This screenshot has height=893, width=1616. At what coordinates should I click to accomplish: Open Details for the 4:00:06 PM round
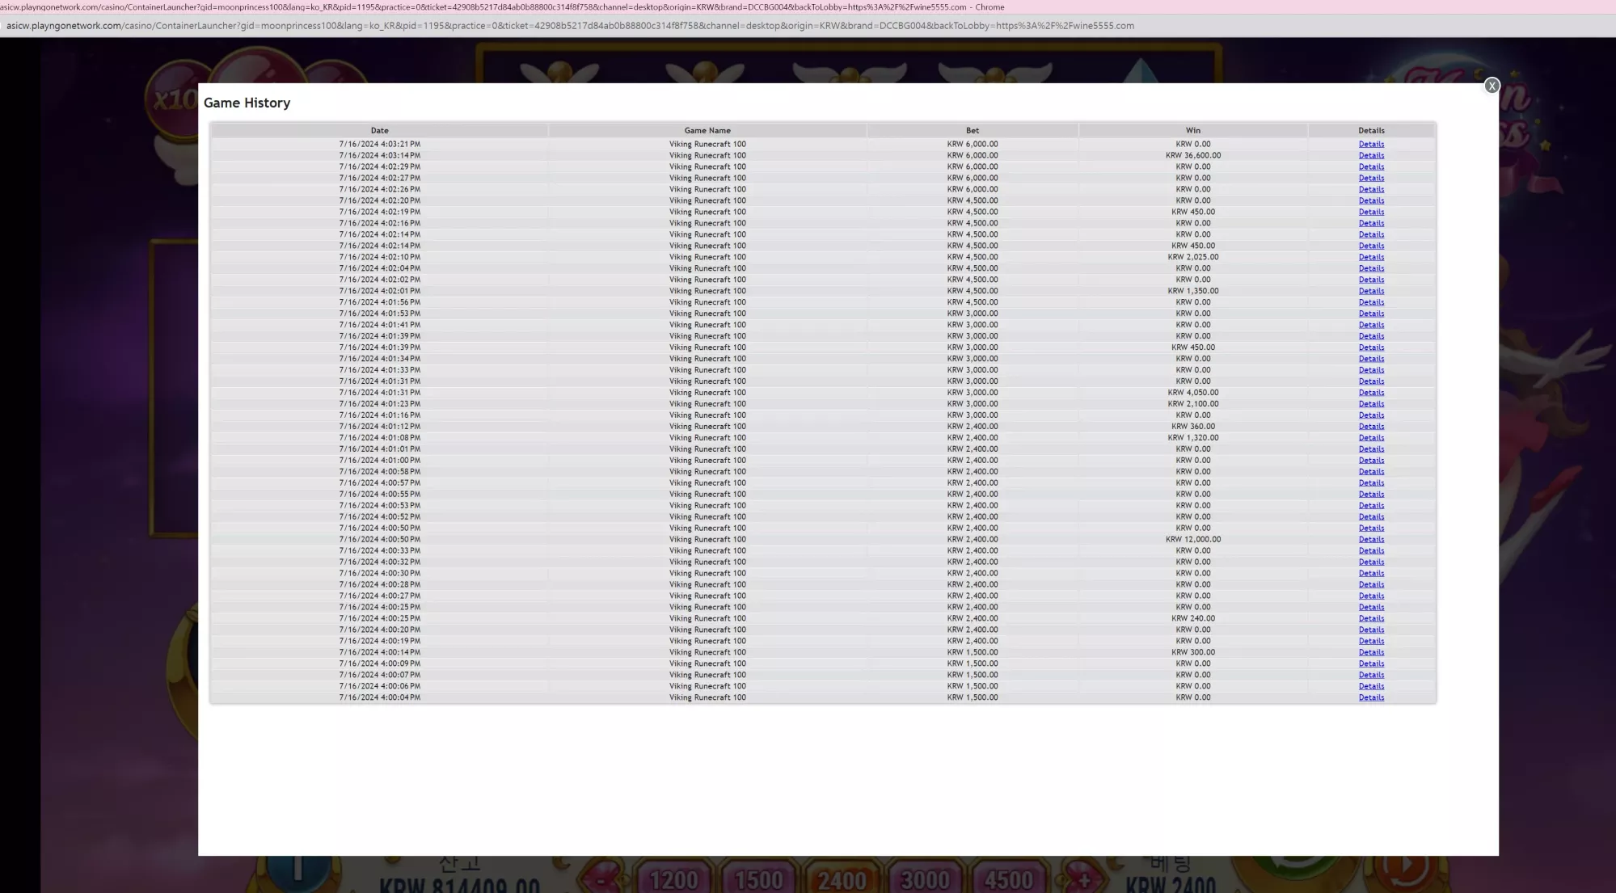coord(1371,687)
